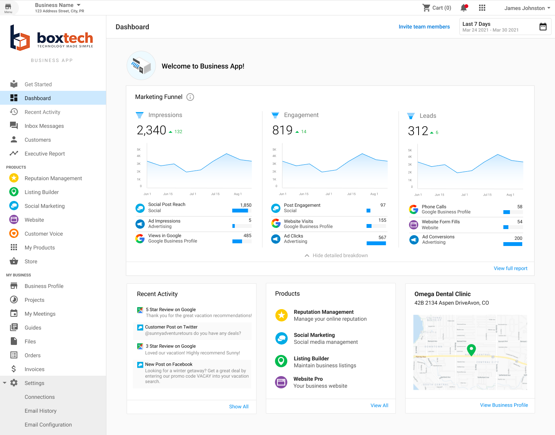
Task: Open the apps grid icon in header
Action: pyautogui.click(x=482, y=8)
